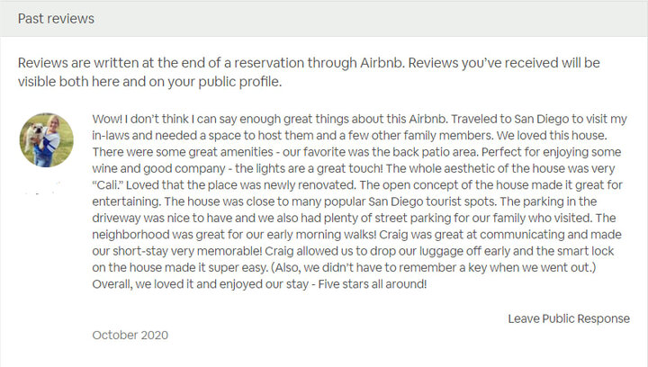Select the Past reviews section header

click(56, 18)
